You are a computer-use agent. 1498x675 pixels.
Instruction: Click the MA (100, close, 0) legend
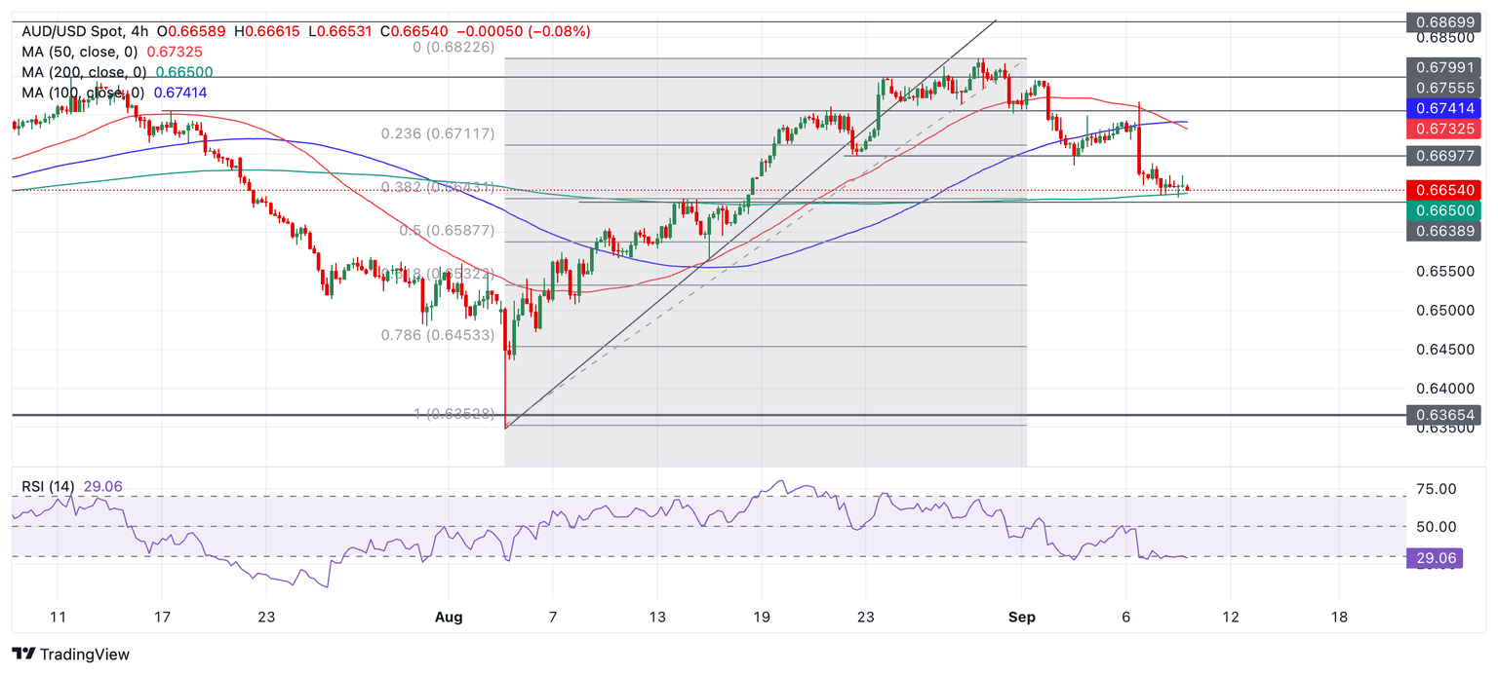82,93
